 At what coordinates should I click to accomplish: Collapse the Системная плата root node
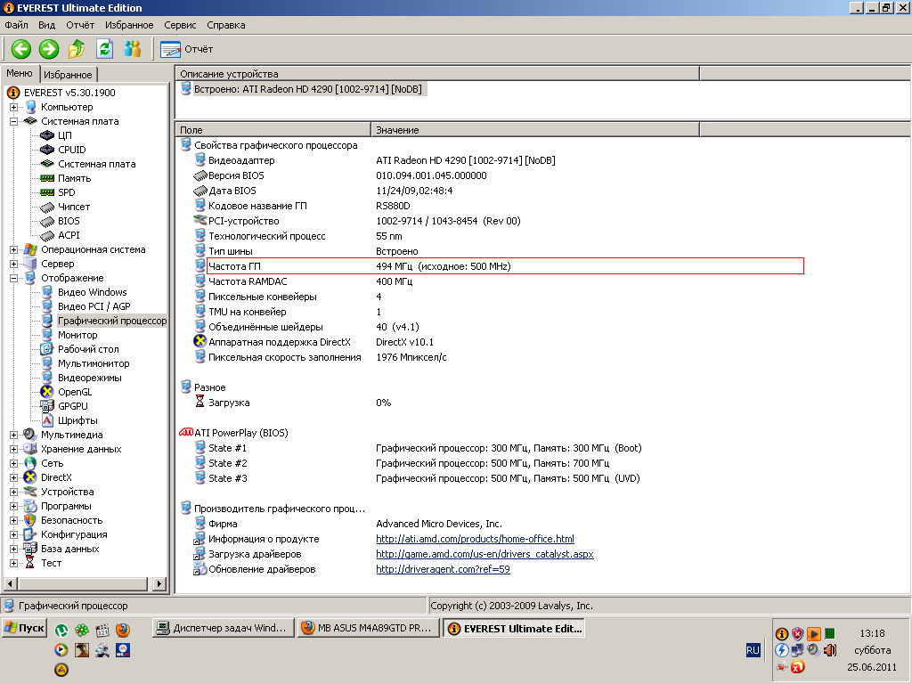13,121
